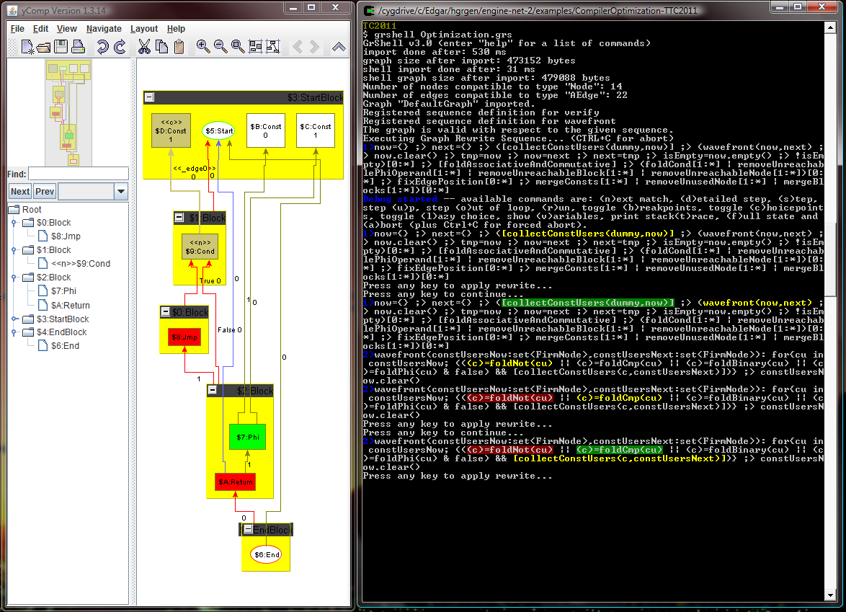Click the New graph file icon
The width and height of the screenshot is (846, 612).
tap(27, 48)
